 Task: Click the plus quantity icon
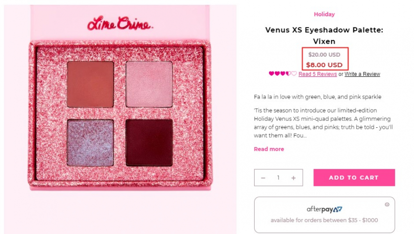[x=293, y=178]
